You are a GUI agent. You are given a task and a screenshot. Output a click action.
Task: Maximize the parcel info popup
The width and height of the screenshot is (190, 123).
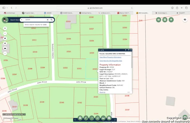(129, 50)
